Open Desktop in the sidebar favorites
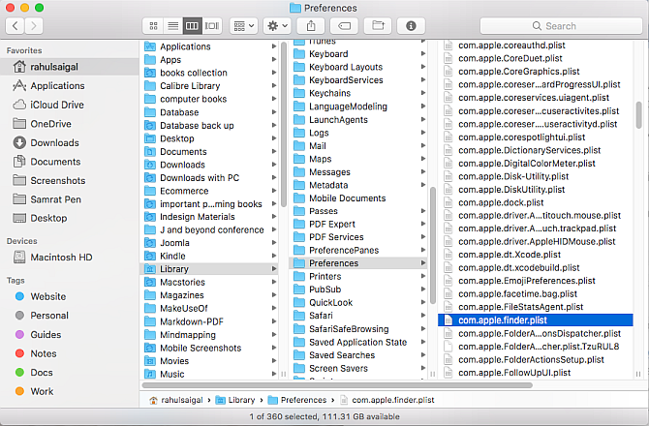Image resolution: width=649 pixels, height=426 pixels. [70, 218]
